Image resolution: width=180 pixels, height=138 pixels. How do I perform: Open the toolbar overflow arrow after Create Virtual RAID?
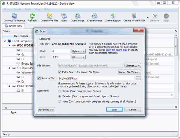[148, 17]
